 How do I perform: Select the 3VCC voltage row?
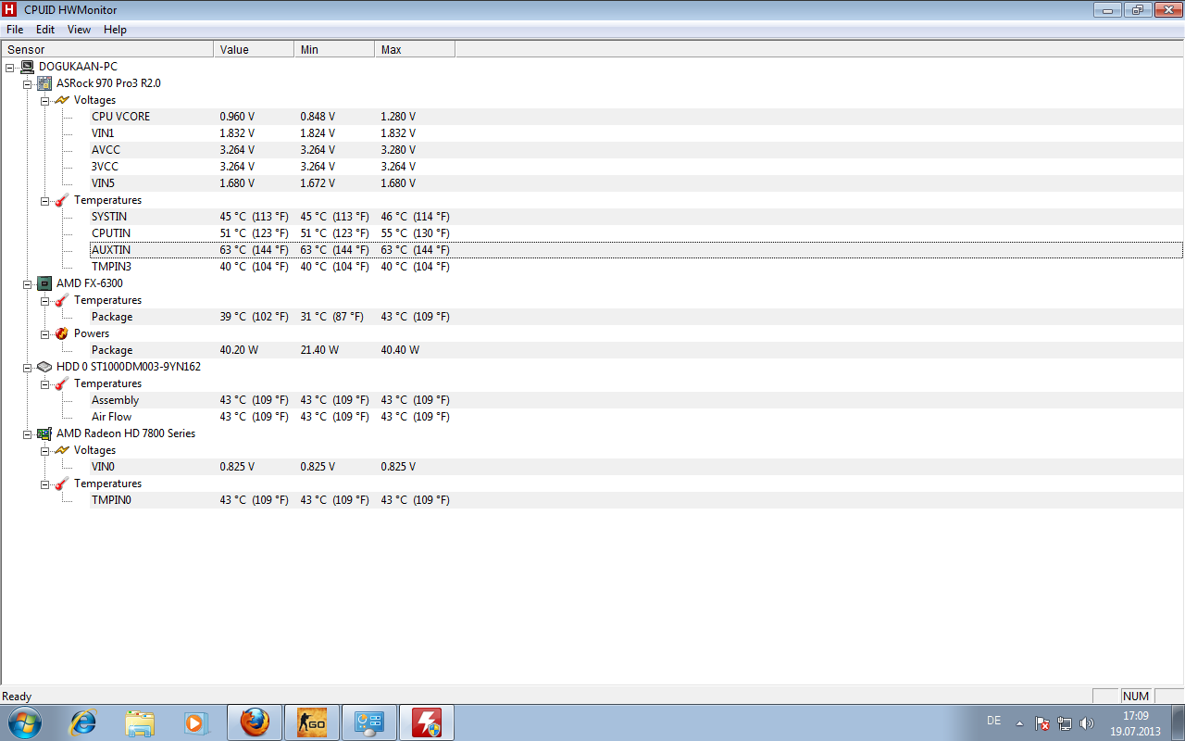[636, 167]
